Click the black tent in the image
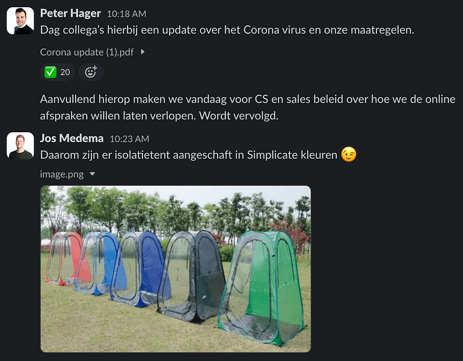The width and height of the screenshot is (463, 361). 192,276
